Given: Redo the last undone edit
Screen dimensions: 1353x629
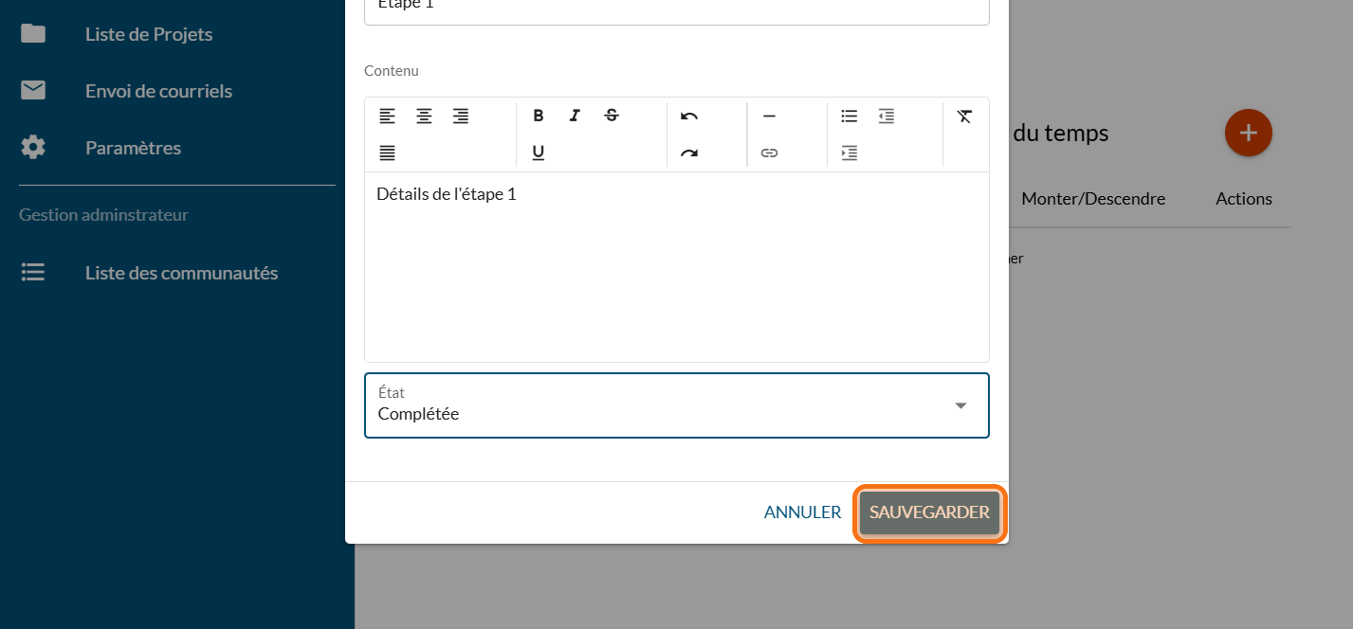Looking at the screenshot, I should click(x=689, y=153).
